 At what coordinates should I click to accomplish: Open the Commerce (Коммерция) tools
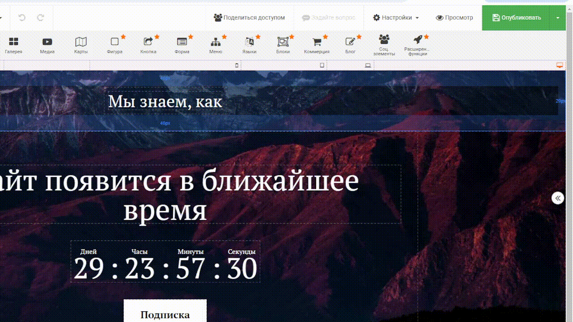point(316,45)
